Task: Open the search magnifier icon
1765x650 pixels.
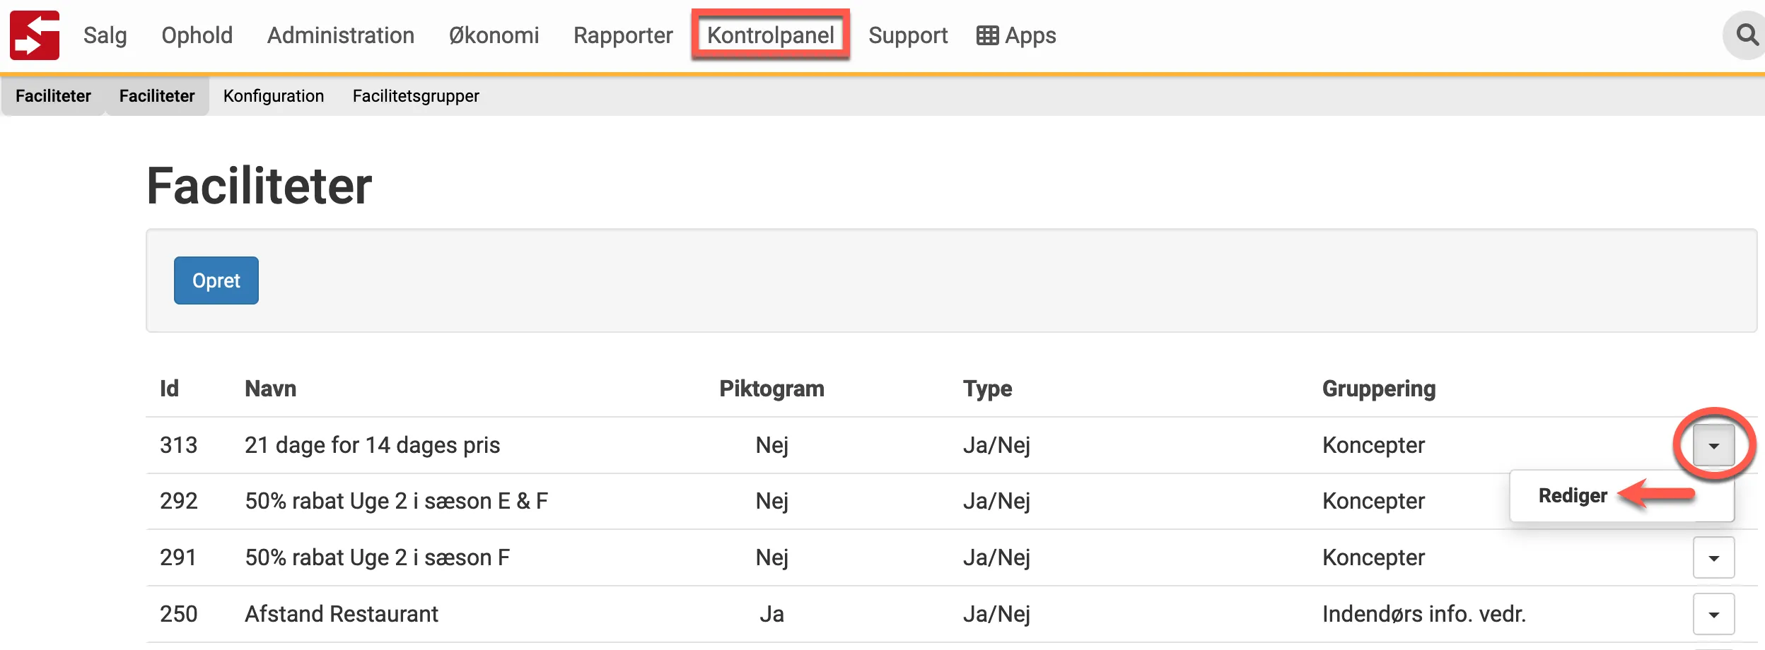Action: [x=1747, y=35]
